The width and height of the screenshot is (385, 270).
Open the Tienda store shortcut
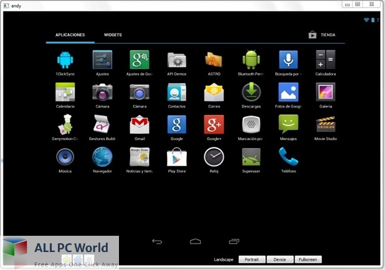322,35
